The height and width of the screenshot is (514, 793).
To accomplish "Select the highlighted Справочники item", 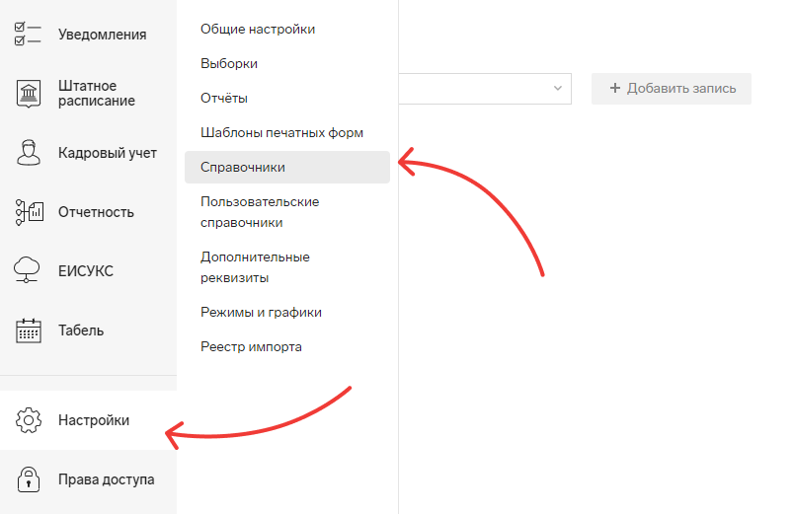I will point(287,168).
